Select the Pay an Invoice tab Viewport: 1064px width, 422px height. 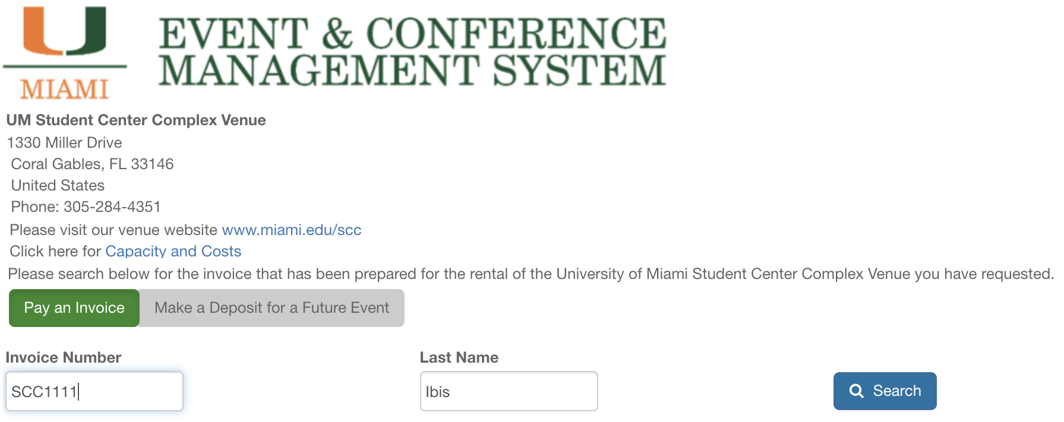(x=74, y=308)
